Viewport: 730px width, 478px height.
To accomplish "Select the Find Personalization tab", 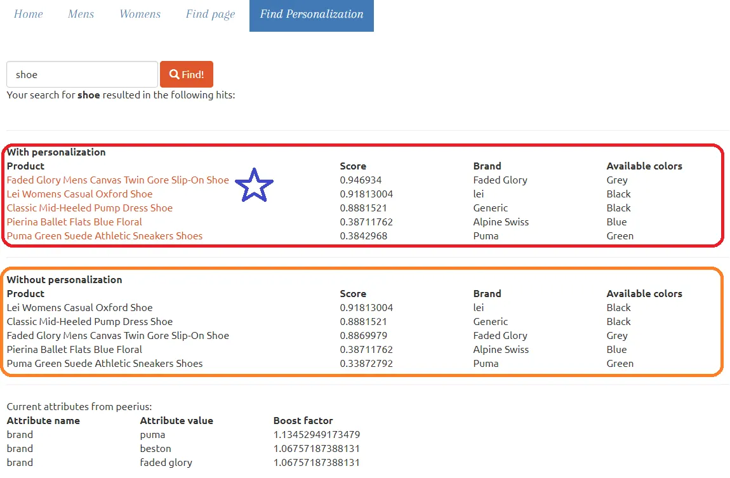I will click(x=312, y=15).
